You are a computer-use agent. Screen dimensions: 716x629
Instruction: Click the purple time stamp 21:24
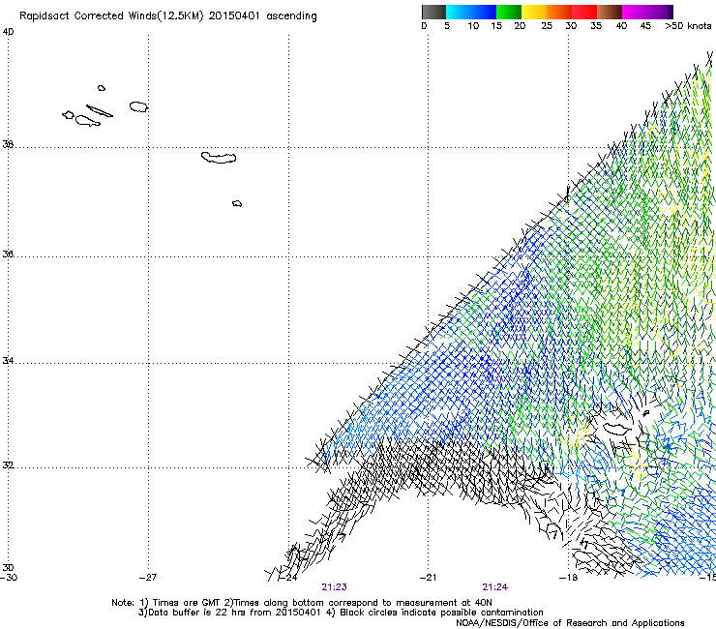pyautogui.click(x=495, y=587)
